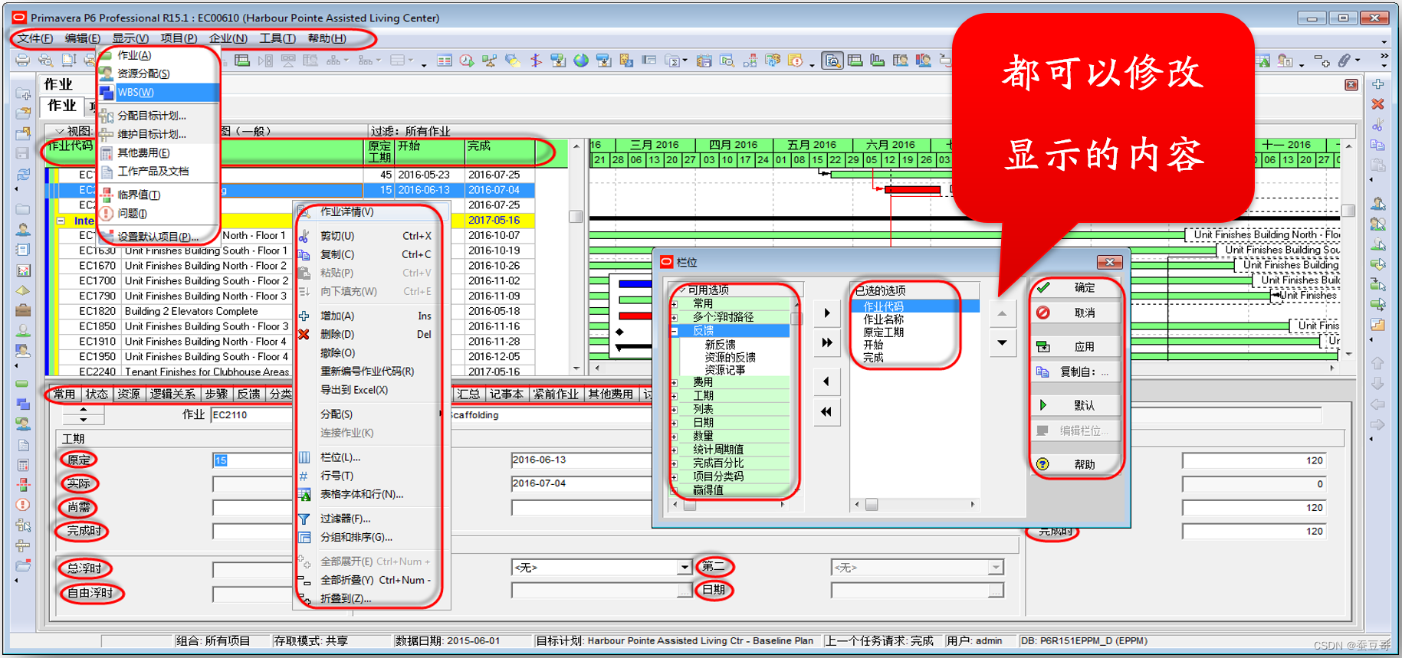This screenshot has height=658, width=1402.
Task: Select WBS(W) from the project menu
Action: tap(159, 92)
